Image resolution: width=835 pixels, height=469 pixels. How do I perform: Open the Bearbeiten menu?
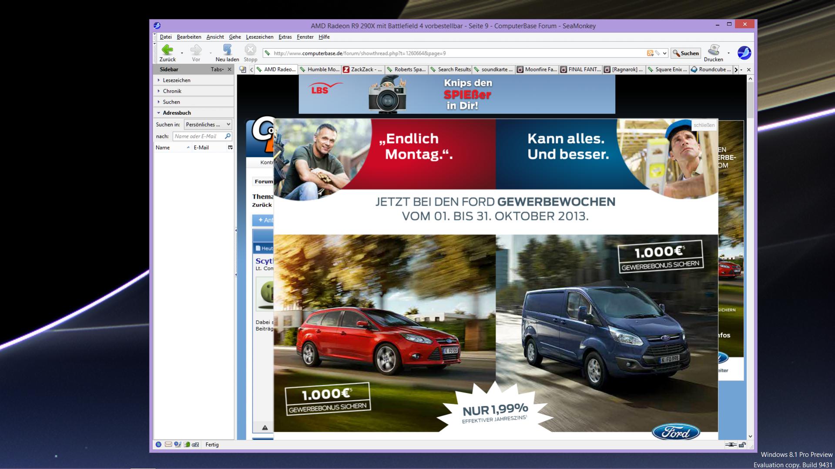(189, 37)
